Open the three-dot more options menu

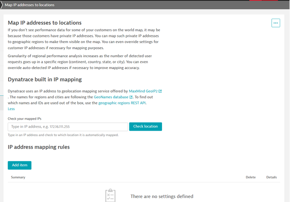[276, 23]
